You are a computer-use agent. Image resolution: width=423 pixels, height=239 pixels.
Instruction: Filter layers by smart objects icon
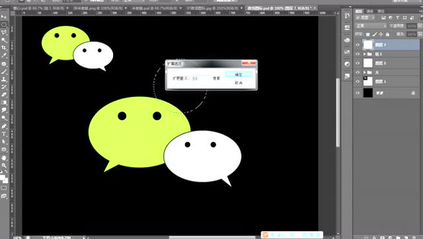coord(412,18)
